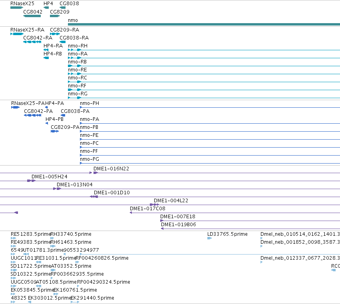This screenshot has width=340, height=304.
Task: Click the nmo-RG transcript label
Action: point(78,94)
